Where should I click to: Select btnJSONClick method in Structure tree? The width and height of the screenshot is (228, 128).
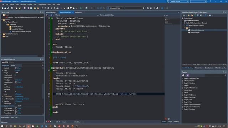click(21, 32)
